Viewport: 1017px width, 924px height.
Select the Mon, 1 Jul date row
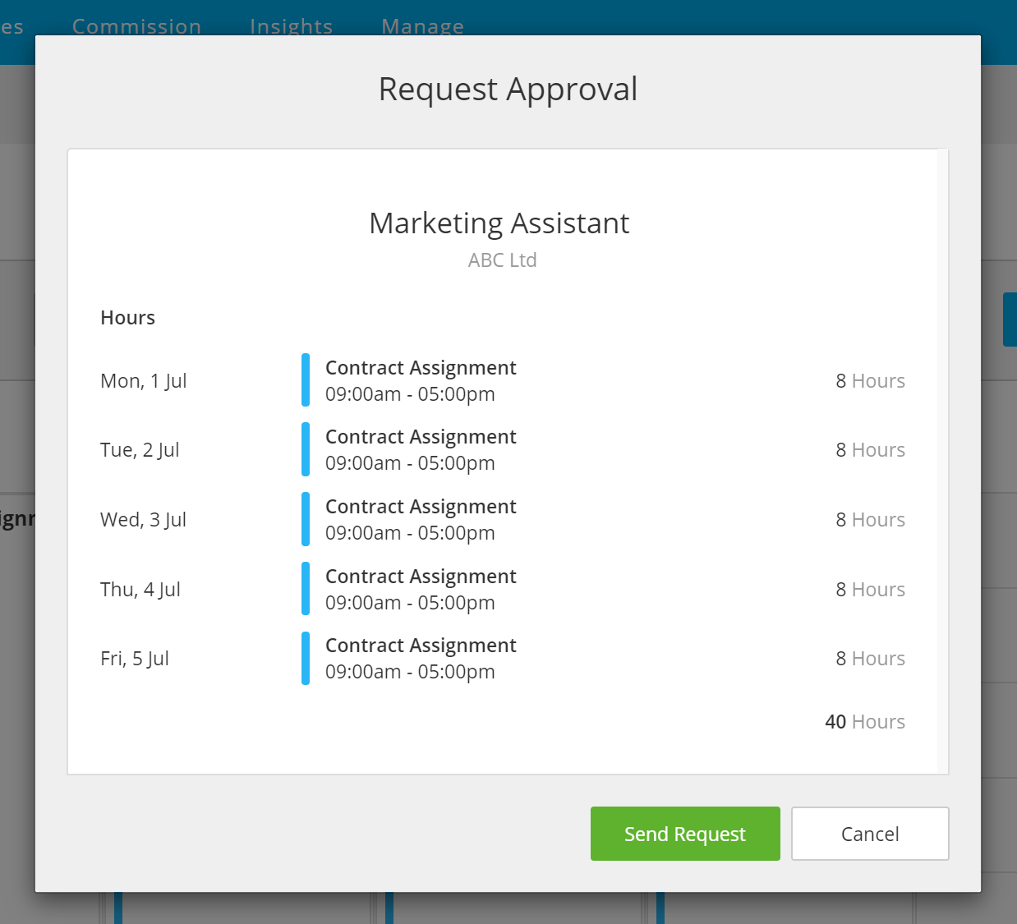[x=503, y=380]
